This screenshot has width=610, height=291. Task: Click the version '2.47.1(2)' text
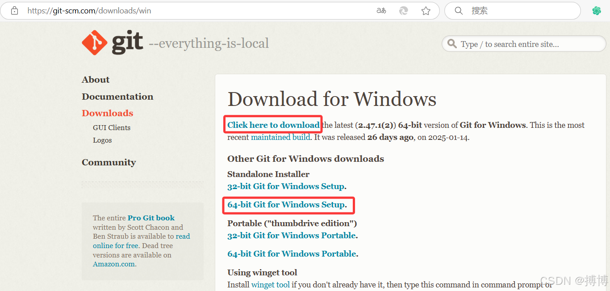click(376, 125)
